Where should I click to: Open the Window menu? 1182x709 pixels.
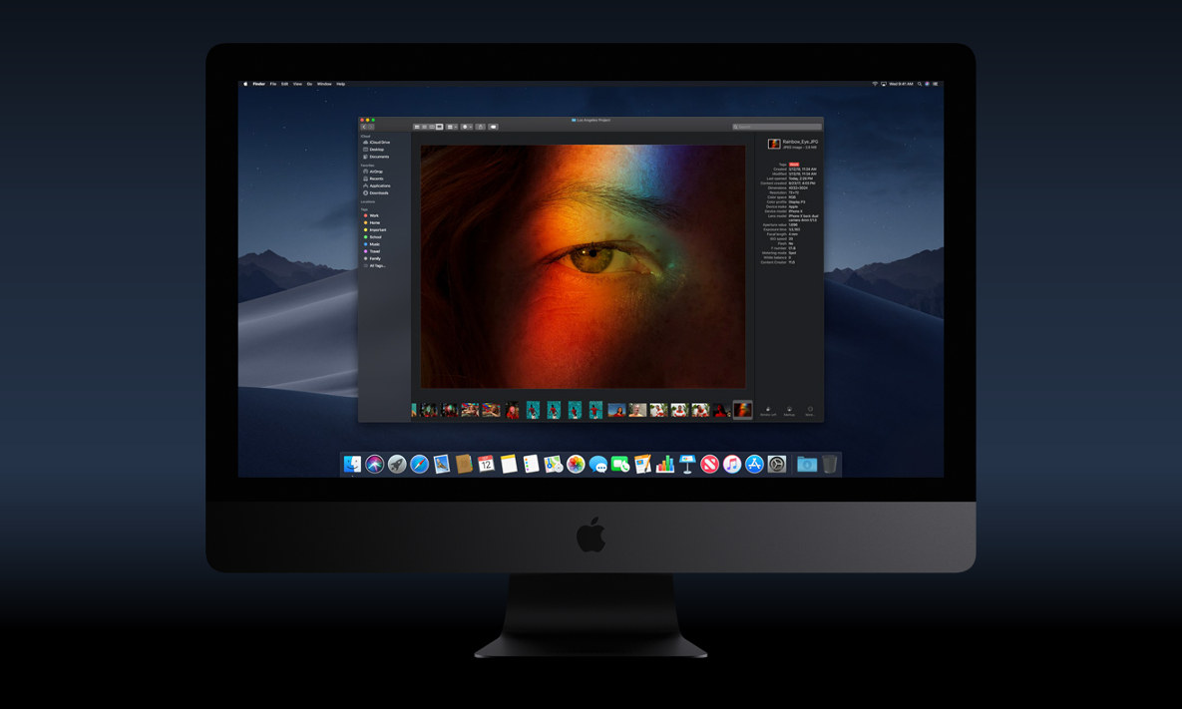point(324,84)
